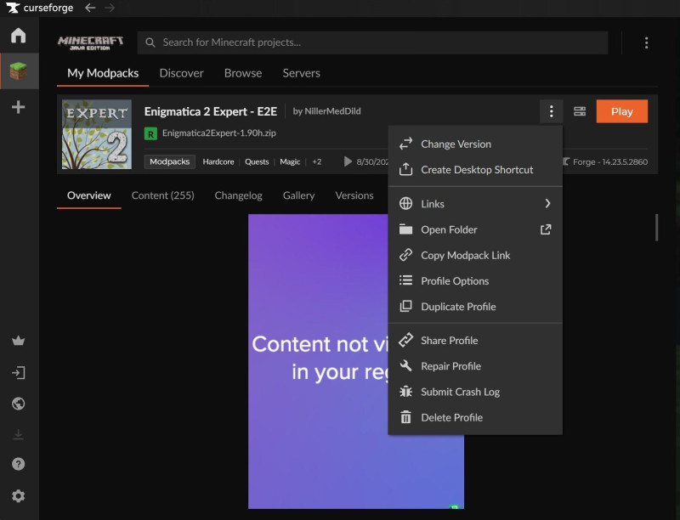Open the Changelog tab
The image size is (680, 520).
point(238,195)
